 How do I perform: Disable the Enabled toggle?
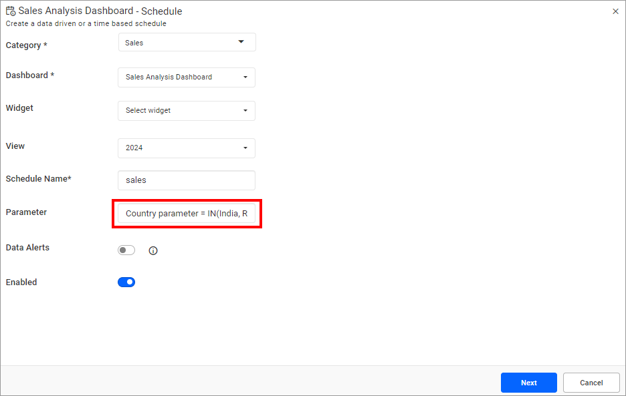126,282
